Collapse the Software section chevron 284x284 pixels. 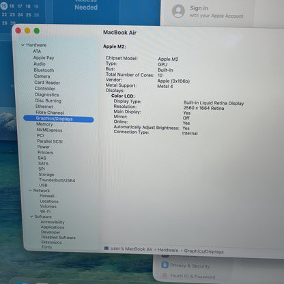click(x=31, y=216)
